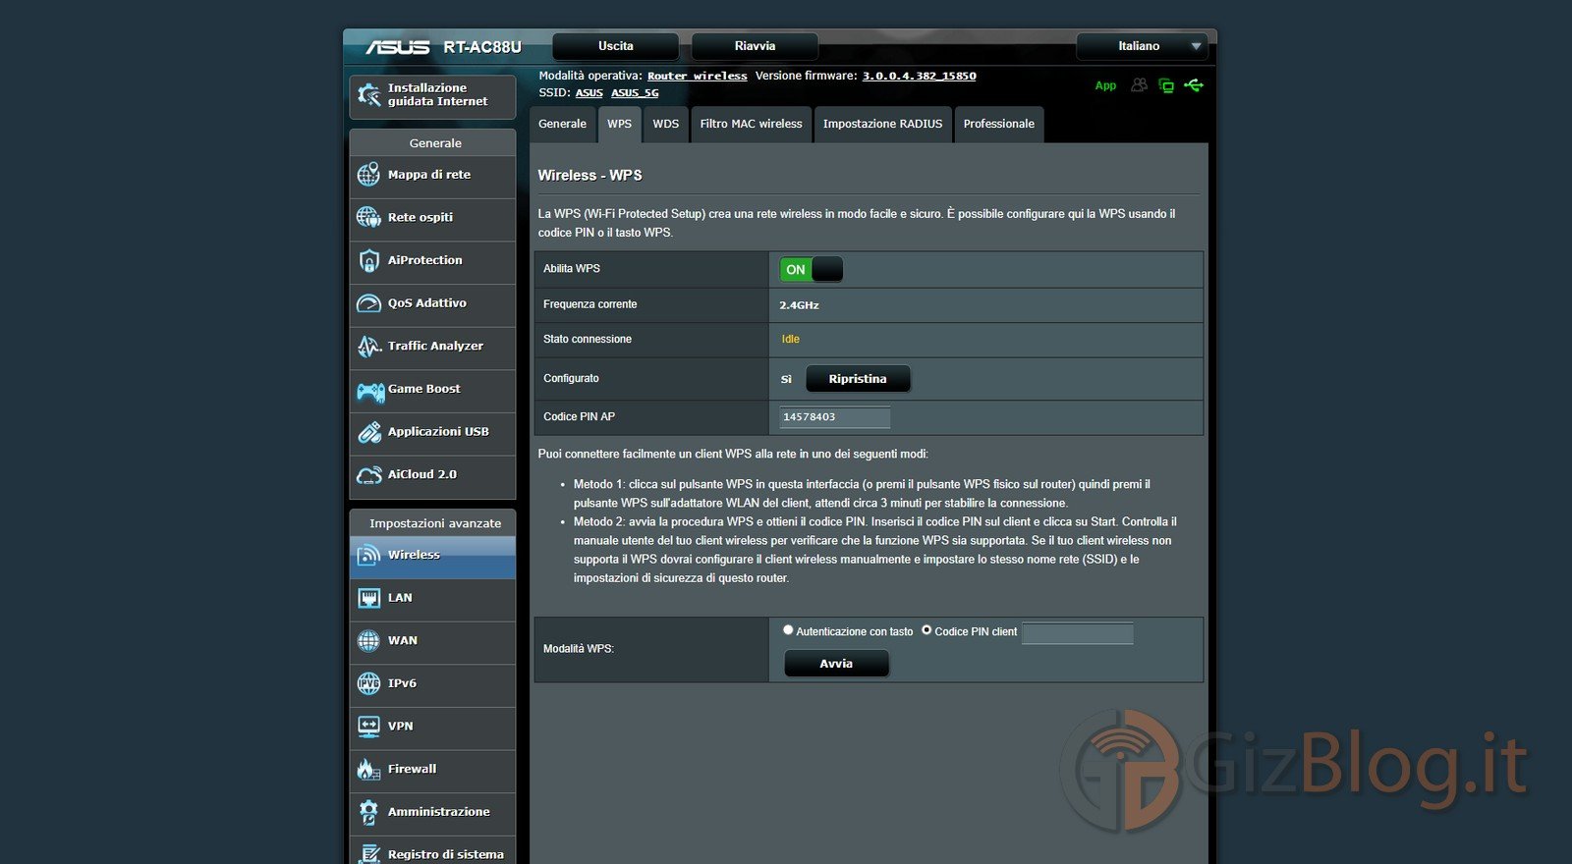Click the USB status icon
Viewport: 1572px width, 864px height.
pos(1194,85)
